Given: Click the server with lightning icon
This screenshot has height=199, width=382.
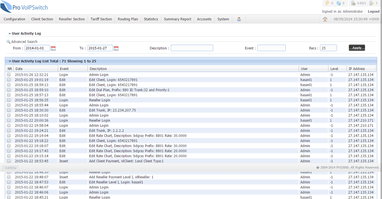Looking at the screenshot, I should click(372, 3).
